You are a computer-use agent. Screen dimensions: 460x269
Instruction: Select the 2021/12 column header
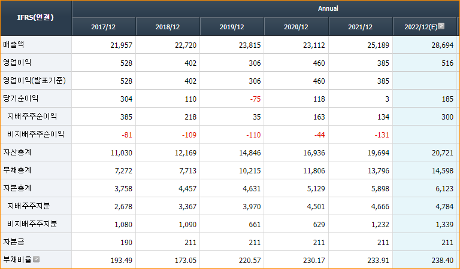tap(360, 27)
